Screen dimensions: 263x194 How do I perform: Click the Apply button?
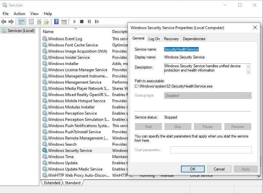tap(246, 169)
